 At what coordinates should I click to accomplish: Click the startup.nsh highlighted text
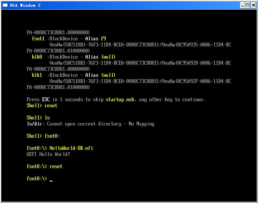pyautogui.click(x=120, y=100)
